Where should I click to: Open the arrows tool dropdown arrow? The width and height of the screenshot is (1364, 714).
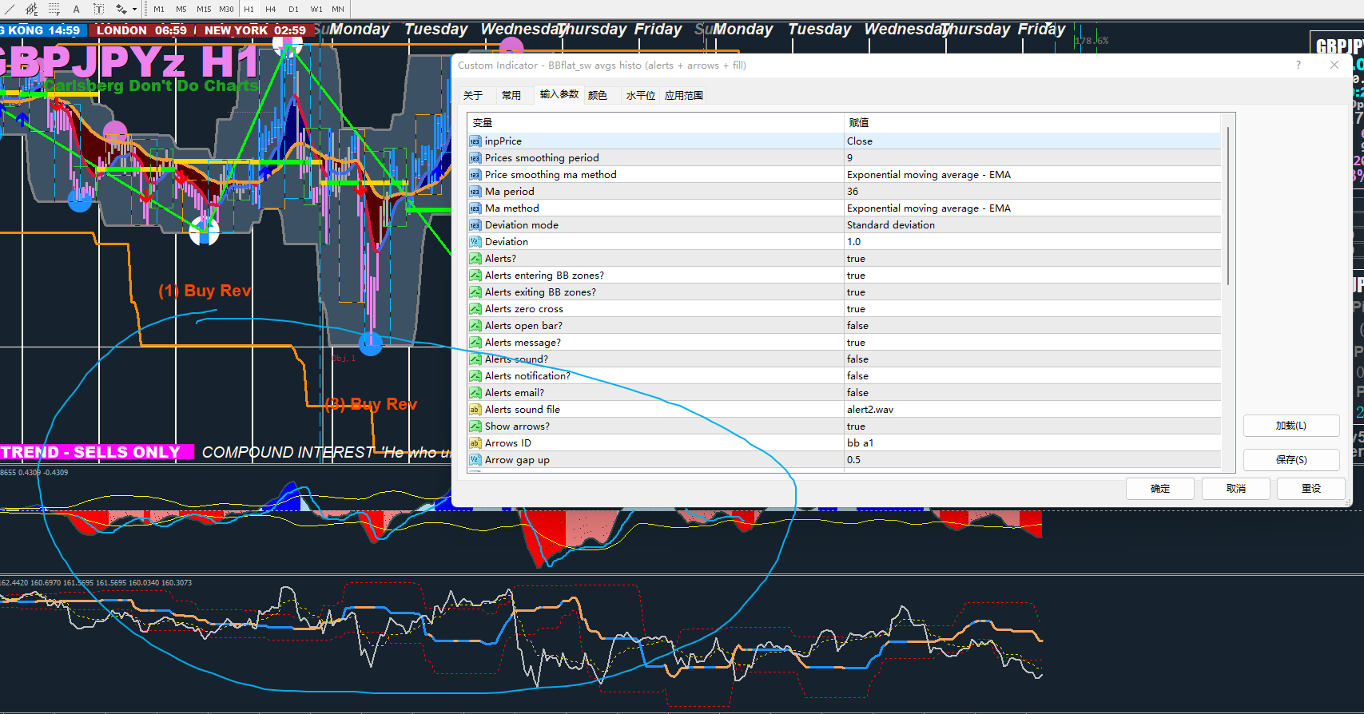tap(134, 10)
